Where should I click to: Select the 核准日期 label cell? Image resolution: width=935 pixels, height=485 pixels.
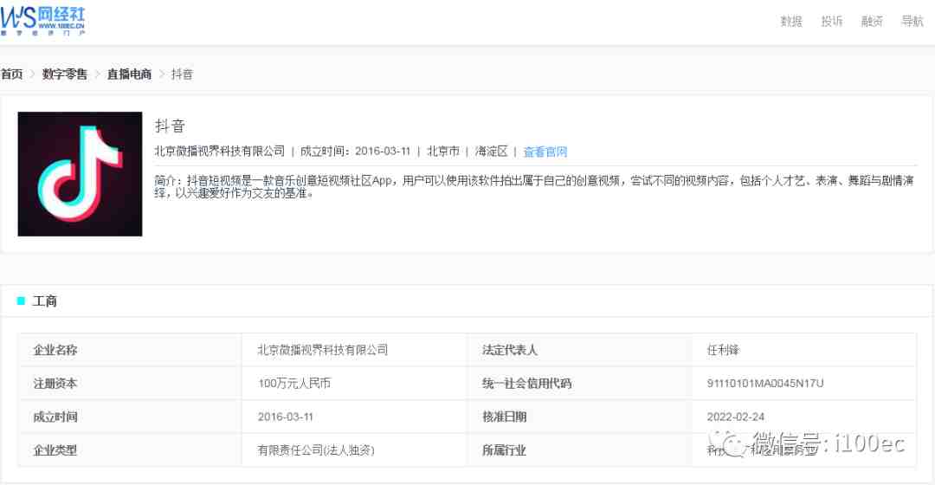coord(579,417)
